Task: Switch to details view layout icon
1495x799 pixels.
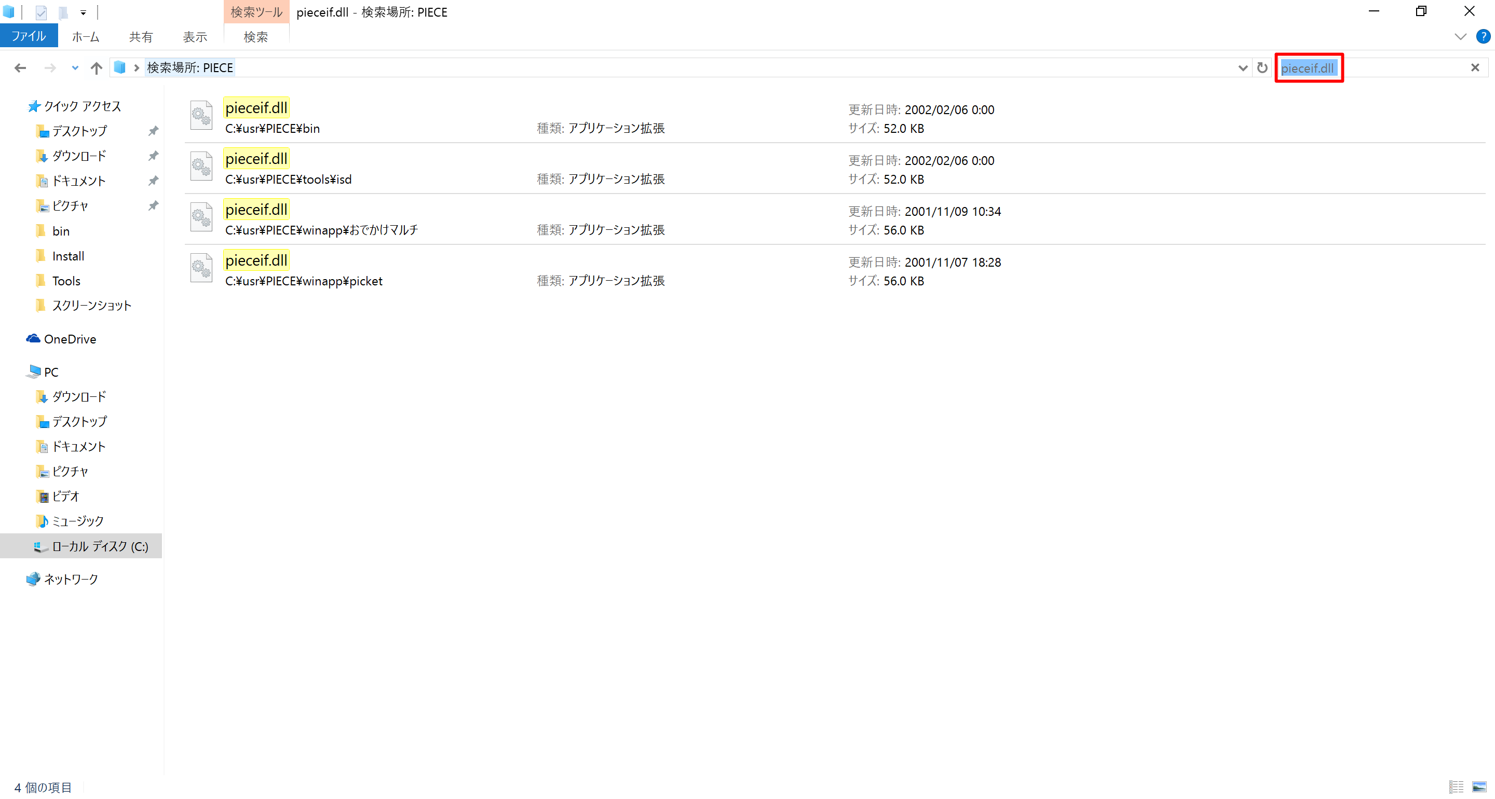Action: [1456, 787]
